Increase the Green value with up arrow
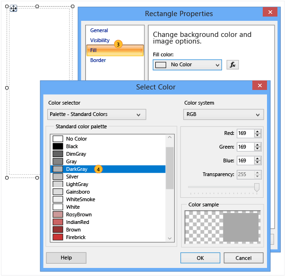 pos(258,145)
